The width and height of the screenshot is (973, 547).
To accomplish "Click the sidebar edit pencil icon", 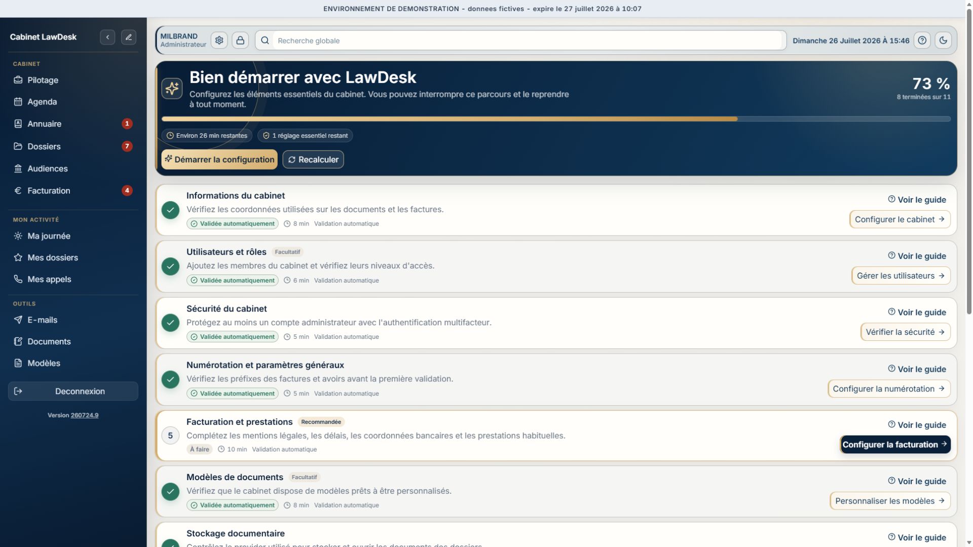I will 129,37.
